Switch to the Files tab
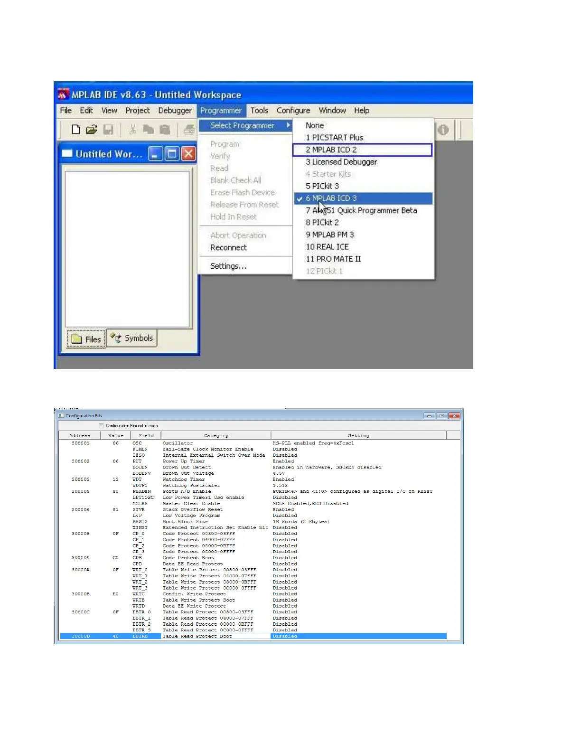 tap(86, 339)
